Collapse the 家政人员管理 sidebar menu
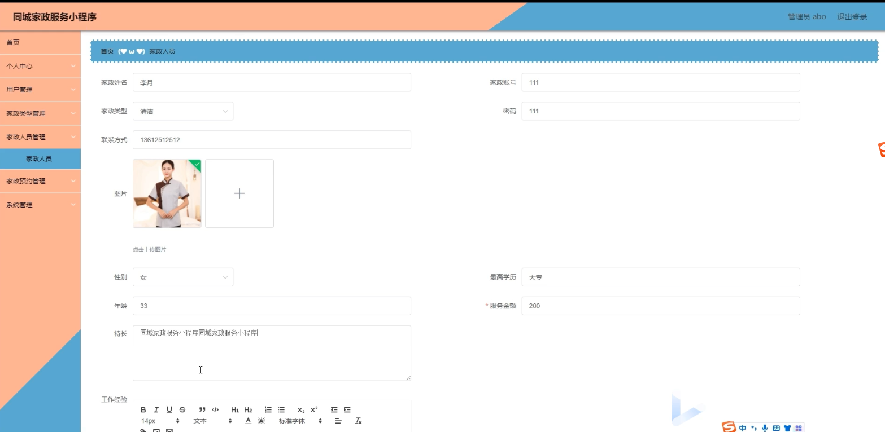The image size is (885, 432). tap(40, 137)
